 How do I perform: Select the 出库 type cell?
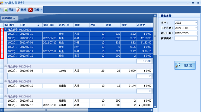pyautogui.click(x=82, y=56)
